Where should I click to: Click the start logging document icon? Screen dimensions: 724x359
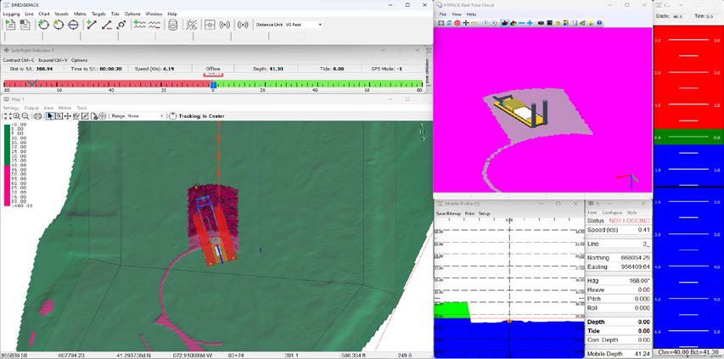pyautogui.click(x=9, y=25)
